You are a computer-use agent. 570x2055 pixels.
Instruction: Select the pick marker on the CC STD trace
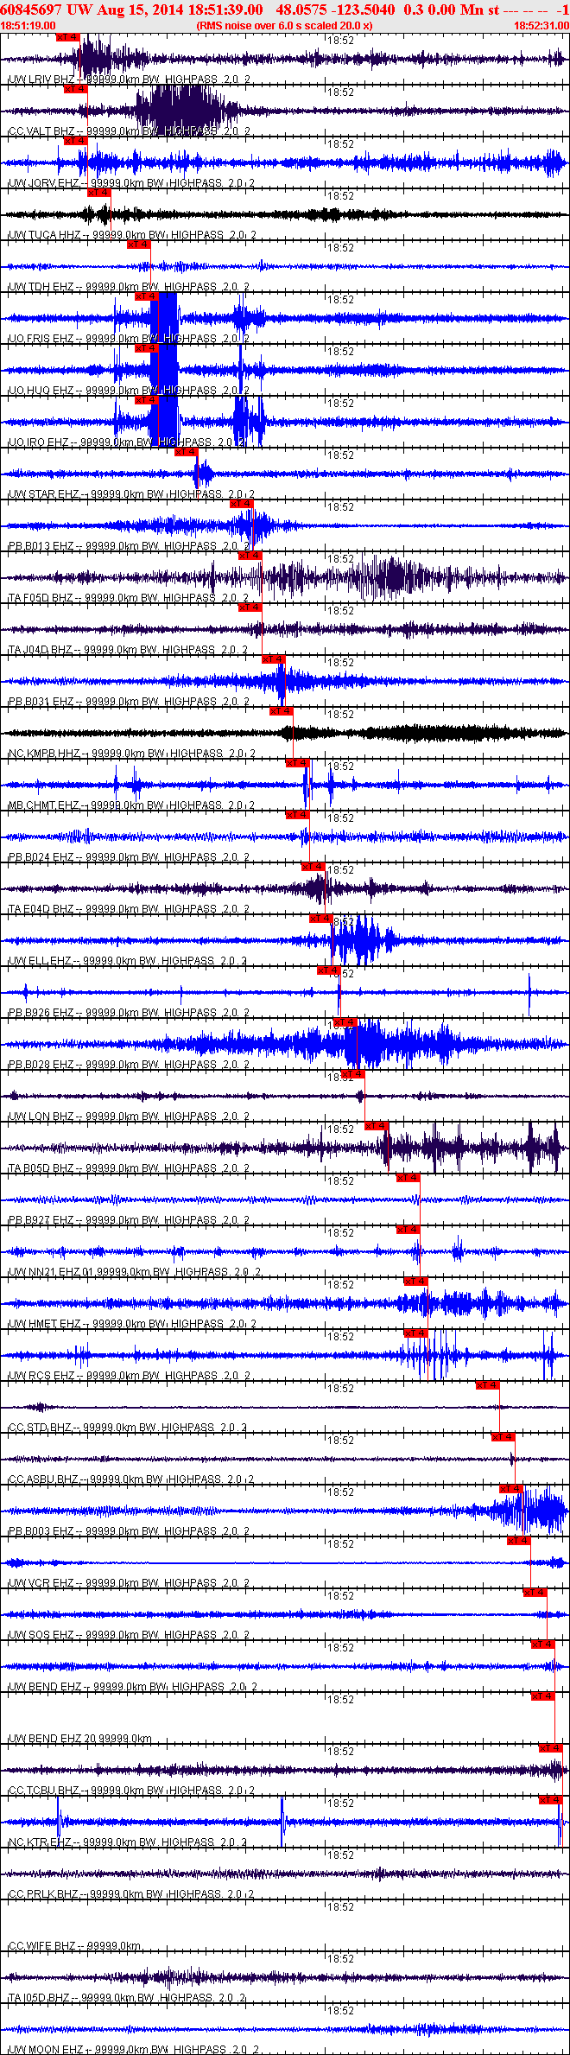pyautogui.click(x=488, y=1385)
